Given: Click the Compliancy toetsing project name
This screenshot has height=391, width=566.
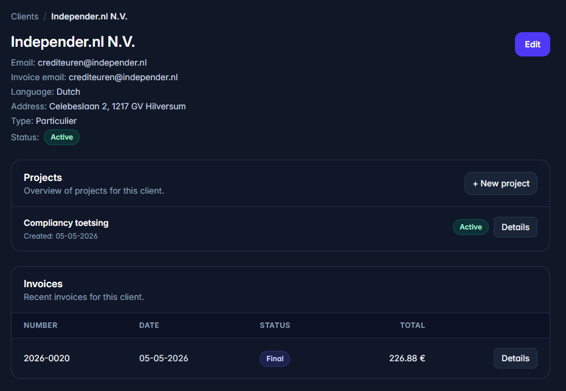Looking at the screenshot, I should 66,223.
